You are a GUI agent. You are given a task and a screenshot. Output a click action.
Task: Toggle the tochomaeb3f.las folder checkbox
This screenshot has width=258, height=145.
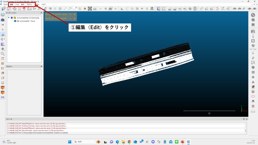[12, 18]
